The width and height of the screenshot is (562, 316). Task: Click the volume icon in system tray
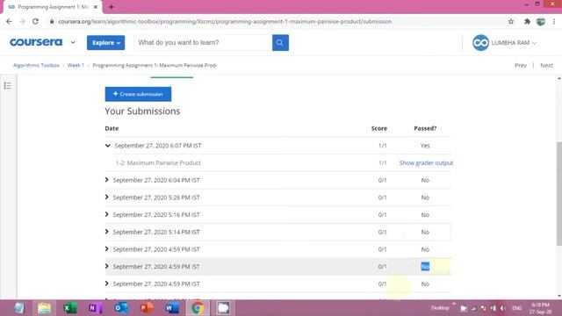tap(503, 308)
